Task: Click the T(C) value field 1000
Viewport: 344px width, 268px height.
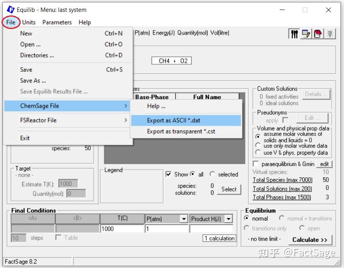Action: pyautogui.click(x=122, y=229)
